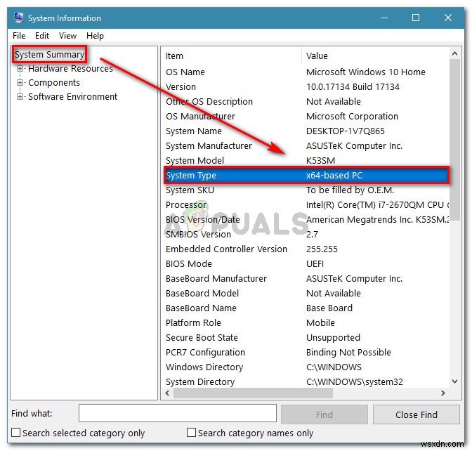Minimize the System Information window

[383, 18]
